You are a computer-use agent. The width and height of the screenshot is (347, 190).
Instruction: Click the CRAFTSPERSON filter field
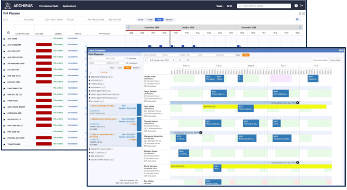pos(153,55)
